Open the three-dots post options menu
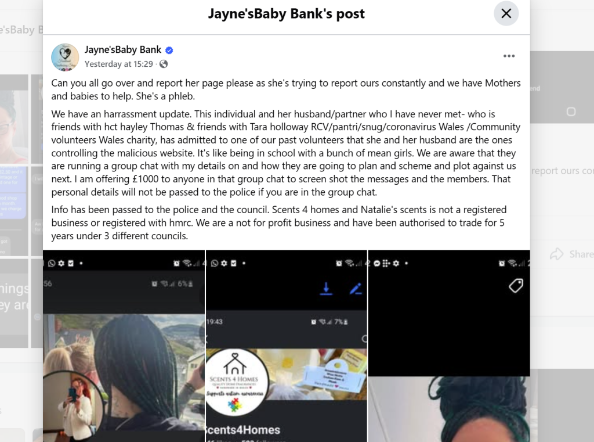This screenshot has width=594, height=442. 509,56
